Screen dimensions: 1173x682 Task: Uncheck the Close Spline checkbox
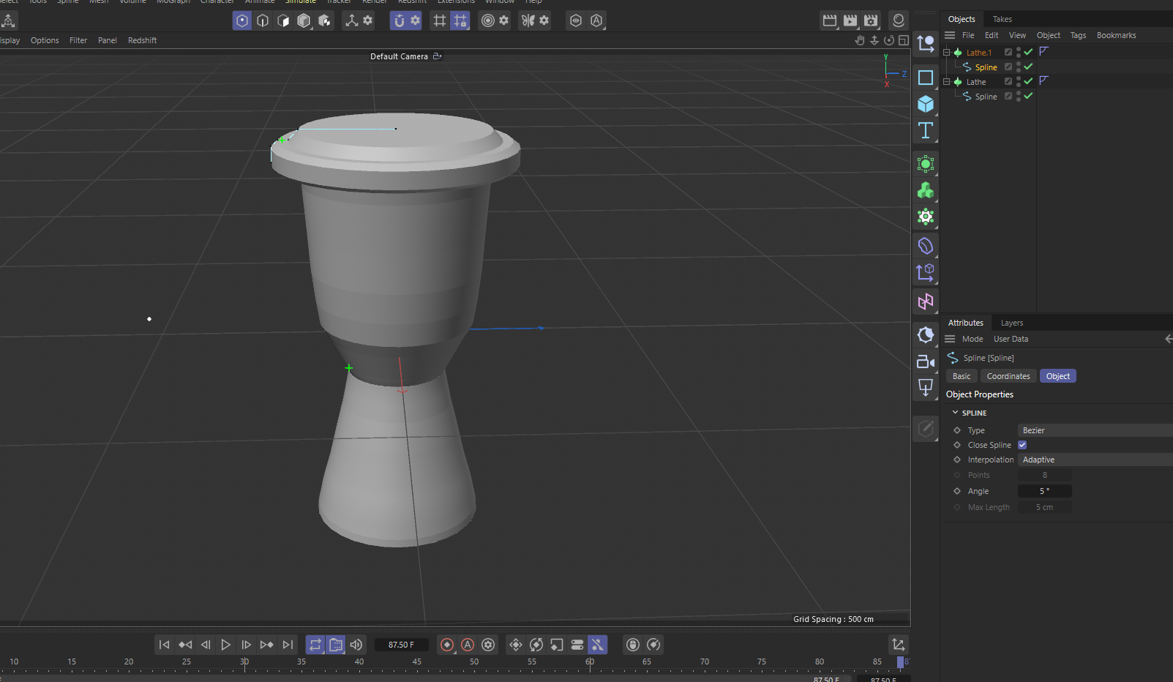pyautogui.click(x=1022, y=444)
